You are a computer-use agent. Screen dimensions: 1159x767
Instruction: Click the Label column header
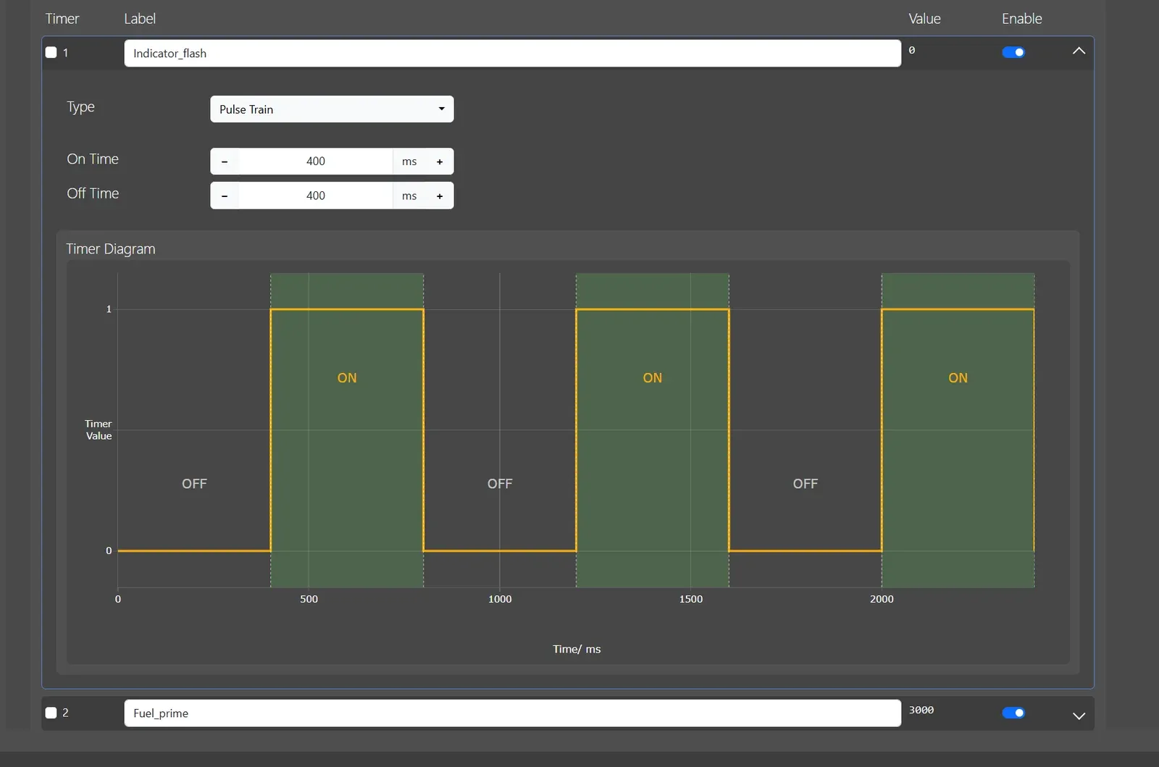coord(140,19)
